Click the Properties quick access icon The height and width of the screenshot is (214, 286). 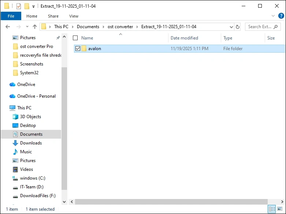click(19, 6)
